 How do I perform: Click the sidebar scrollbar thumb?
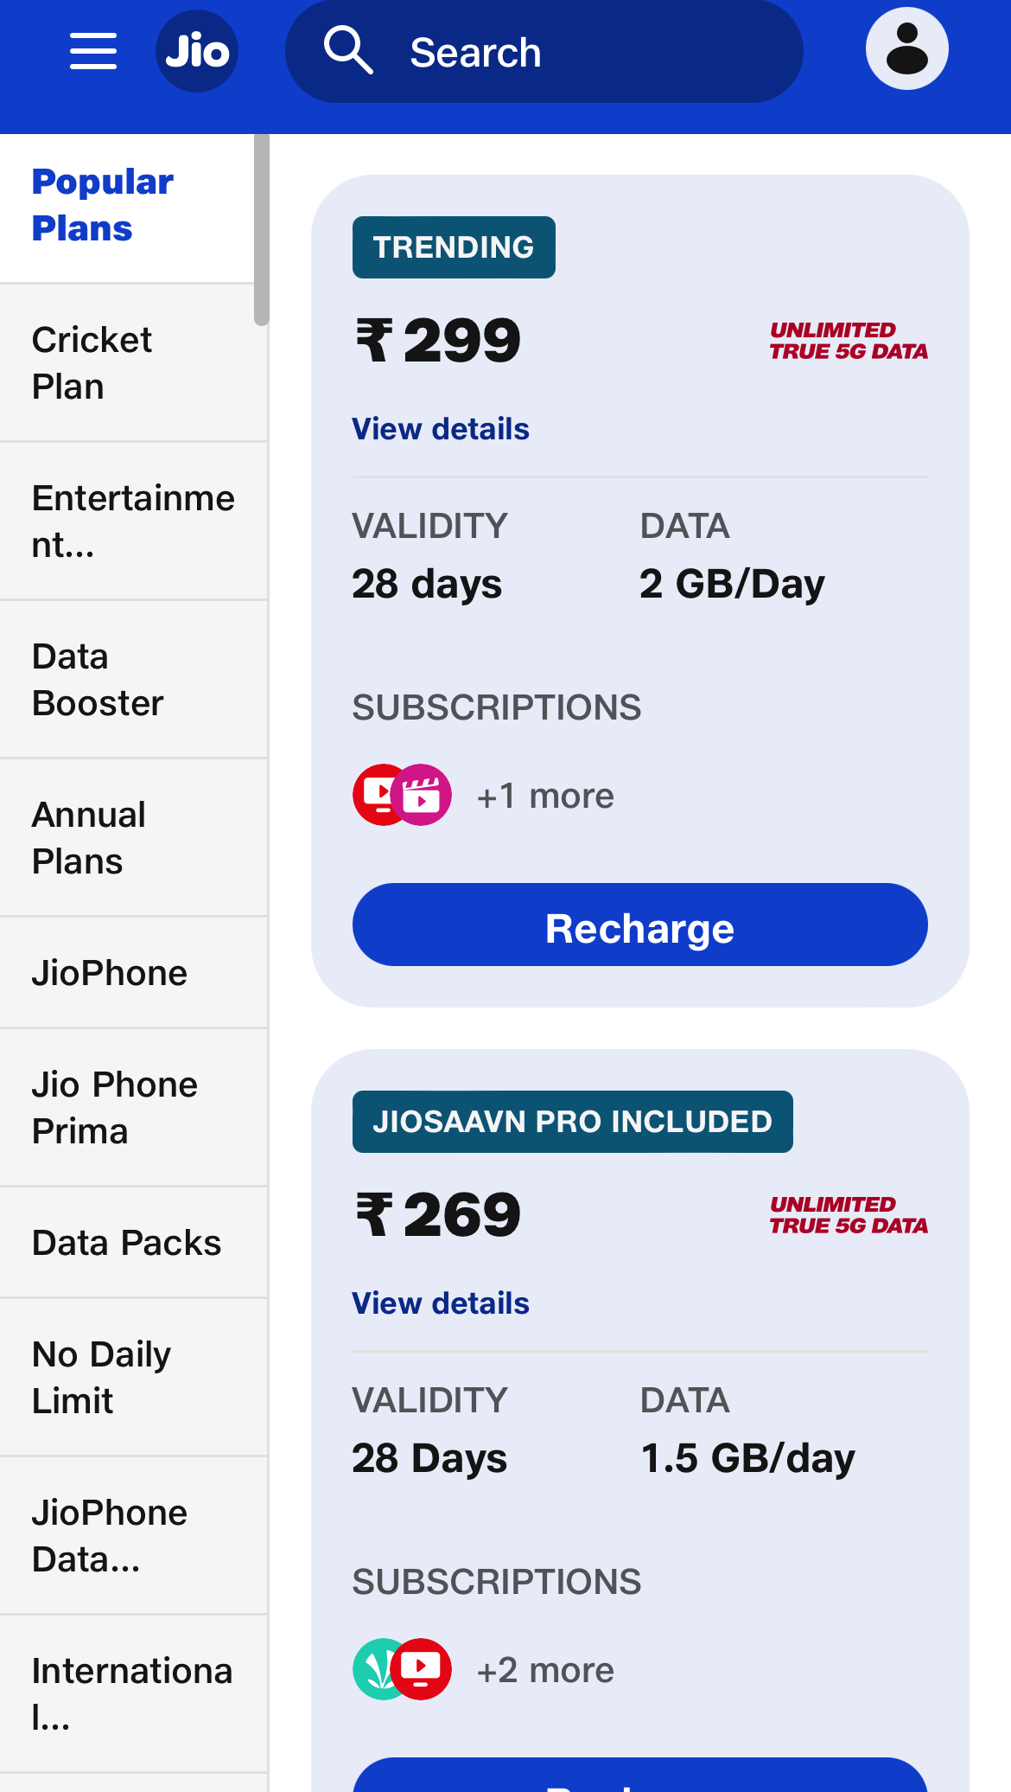262,230
